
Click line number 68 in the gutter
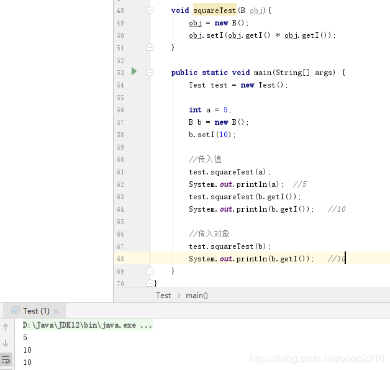[x=120, y=259]
